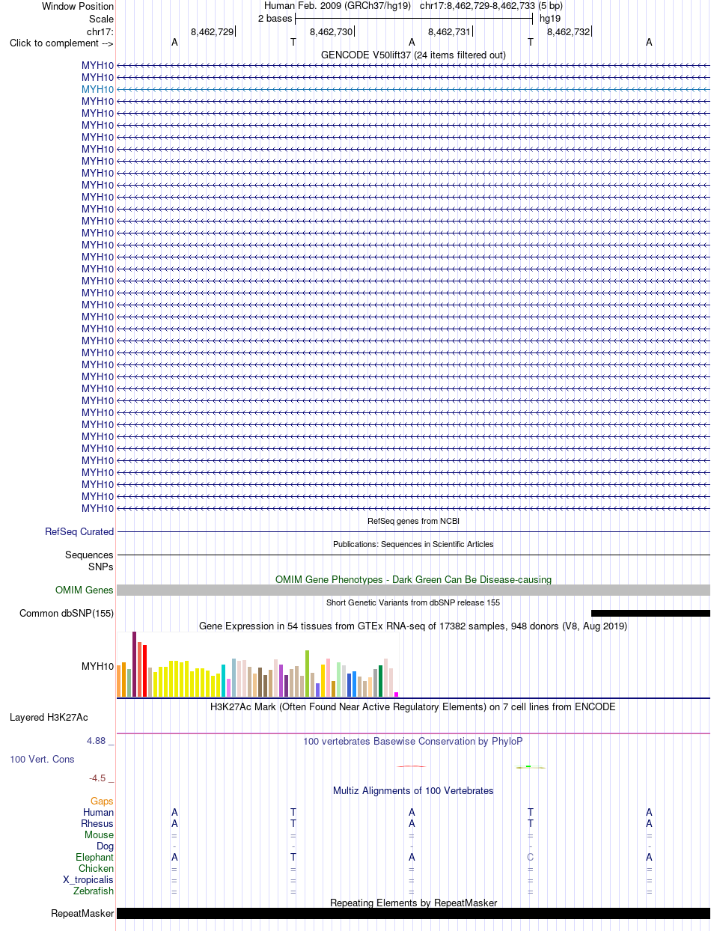The image size is (711, 931).
Task: Click 'Multiz Alignments of 100 Vertebrates' title
Action: point(413,790)
